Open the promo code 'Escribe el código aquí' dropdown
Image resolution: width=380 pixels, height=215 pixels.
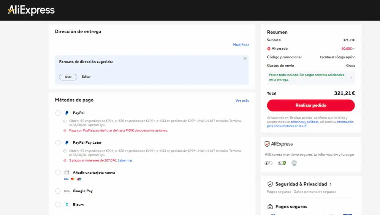(x=337, y=57)
